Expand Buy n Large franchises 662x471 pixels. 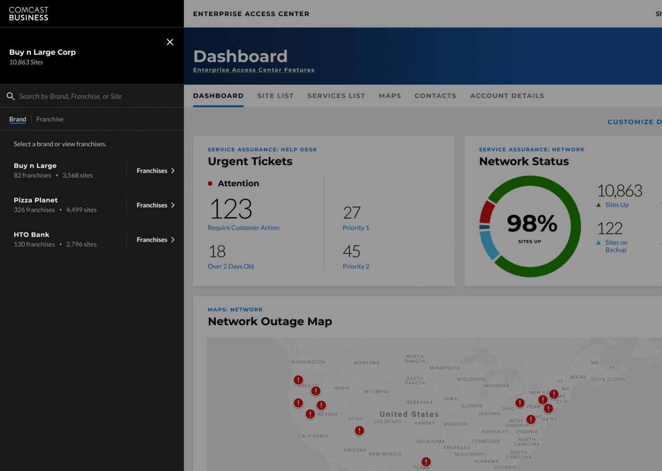click(155, 171)
